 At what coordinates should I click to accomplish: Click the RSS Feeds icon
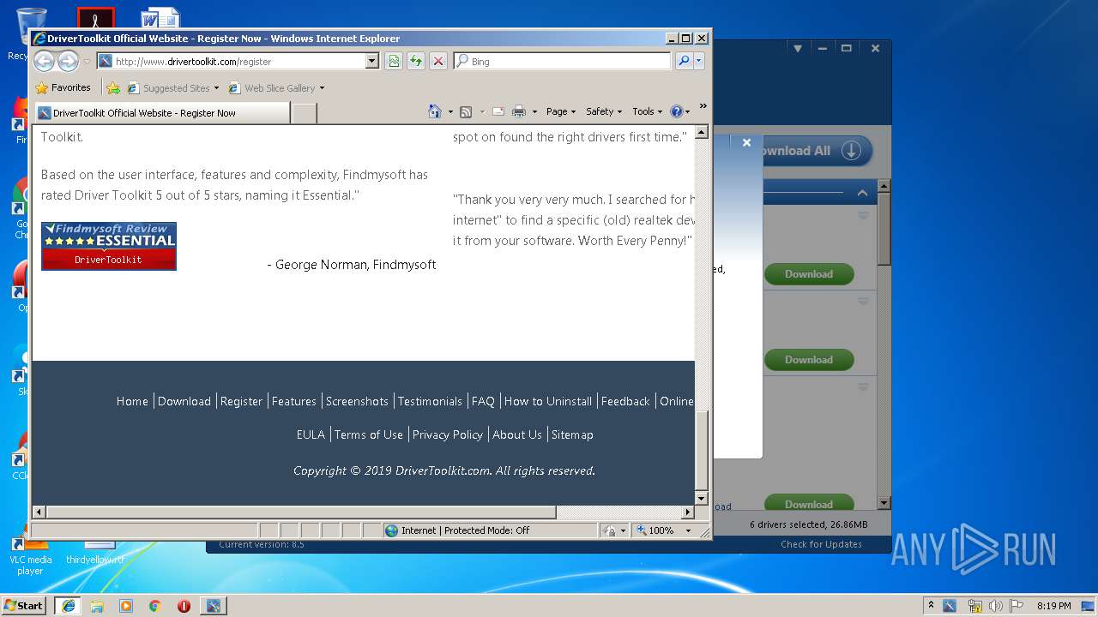[466, 111]
